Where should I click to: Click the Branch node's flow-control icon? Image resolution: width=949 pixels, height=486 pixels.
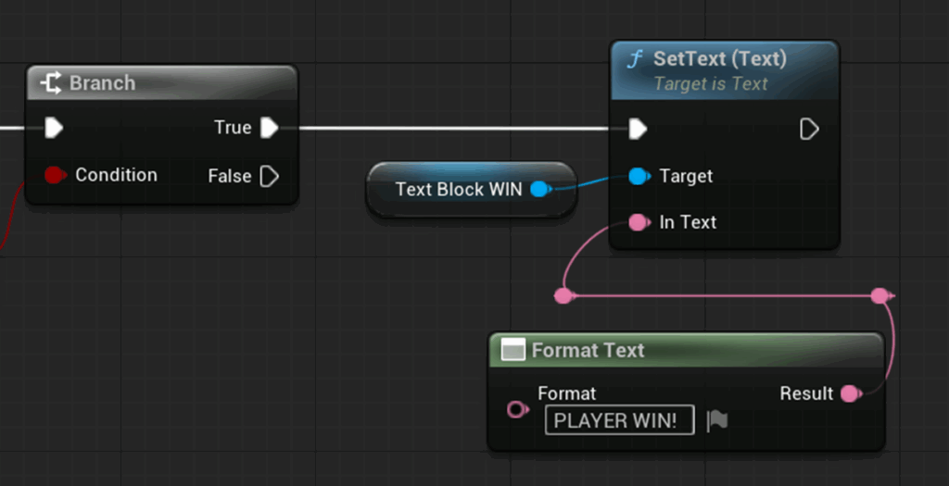click(52, 83)
